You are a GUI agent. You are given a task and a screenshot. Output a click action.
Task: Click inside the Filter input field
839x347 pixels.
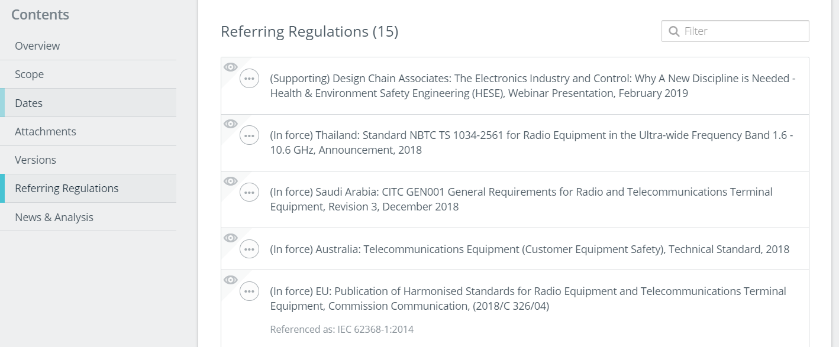[x=740, y=31]
